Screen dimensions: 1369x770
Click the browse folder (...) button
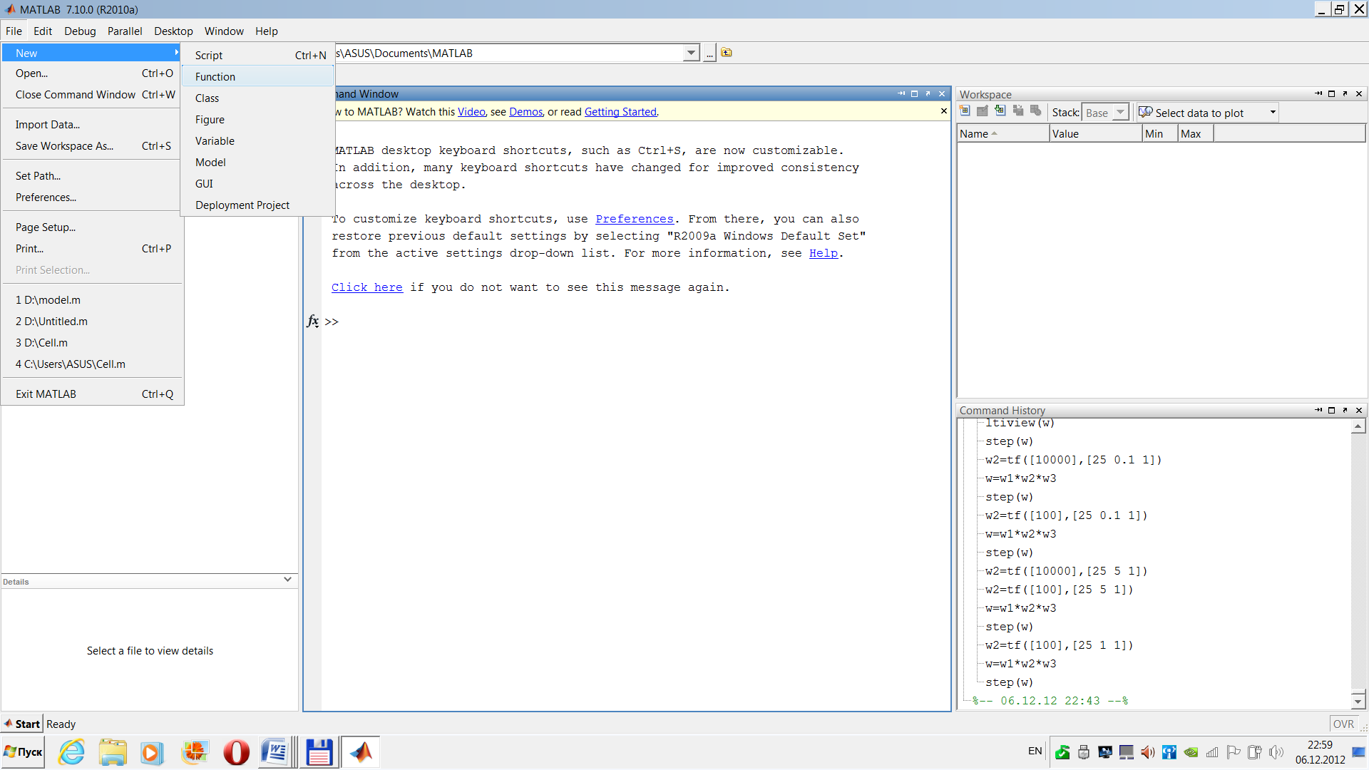click(x=709, y=53)
